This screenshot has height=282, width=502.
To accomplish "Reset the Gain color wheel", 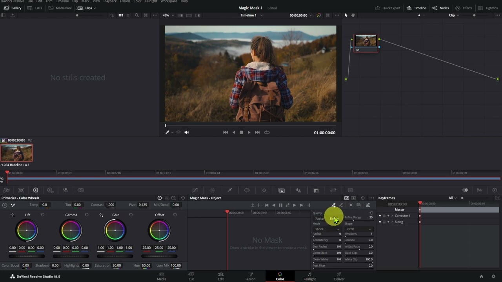I will tap(131, 215).
